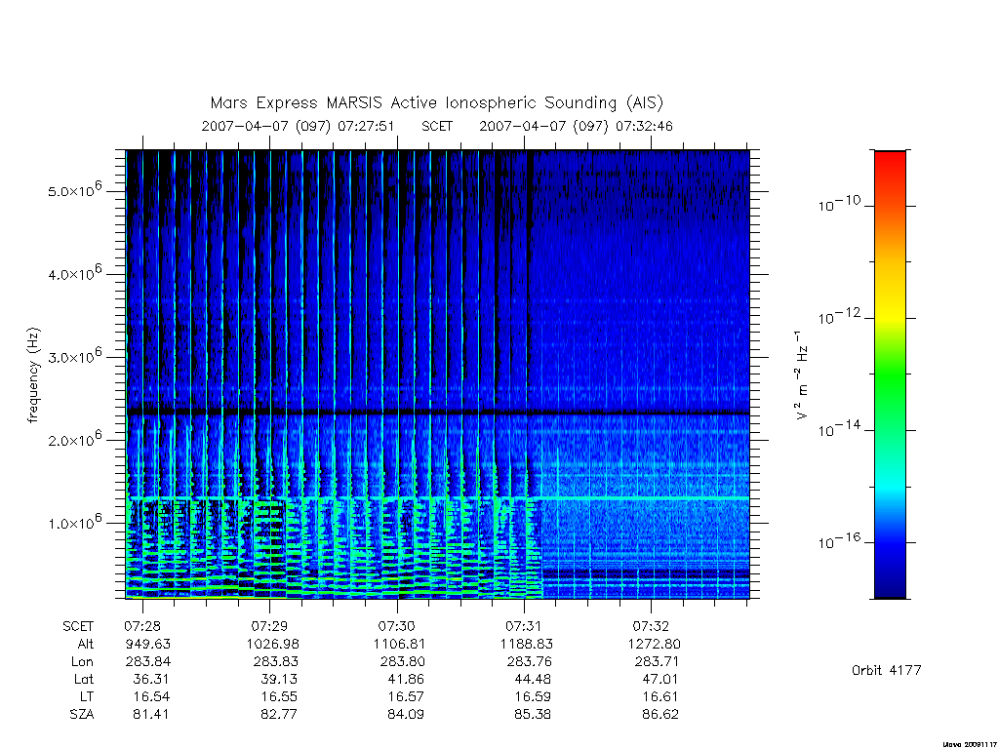Screen dimensions: 999x749
Task: Click the 07:31 SCET tick label
Action: point(524,626)
